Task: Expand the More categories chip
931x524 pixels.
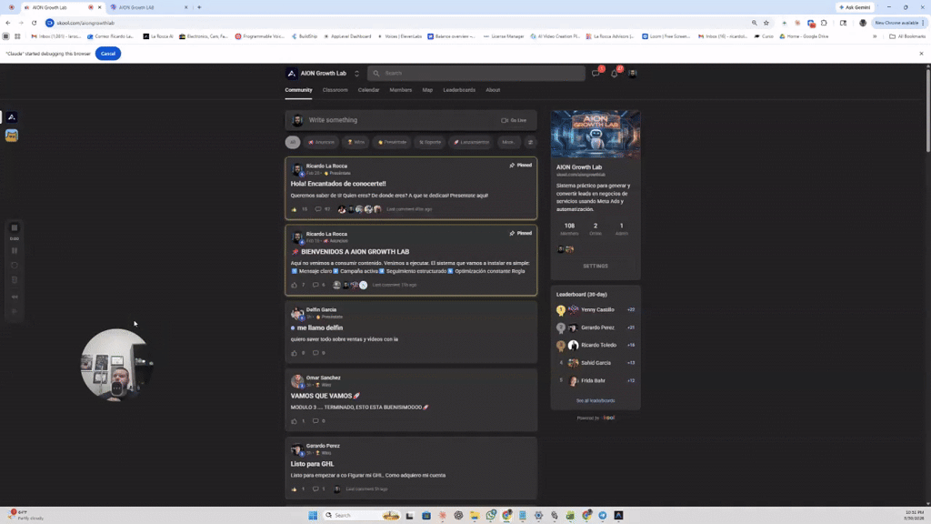Action: click(x=508, y=142)
